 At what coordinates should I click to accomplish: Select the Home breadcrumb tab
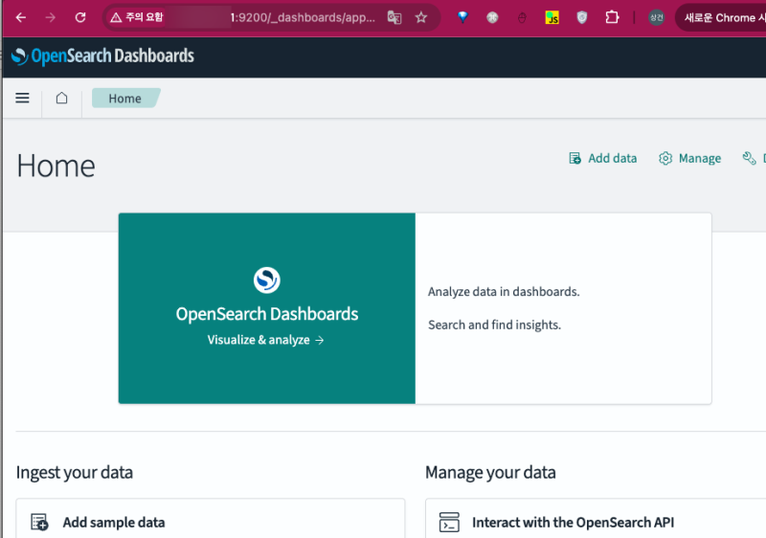124,99
